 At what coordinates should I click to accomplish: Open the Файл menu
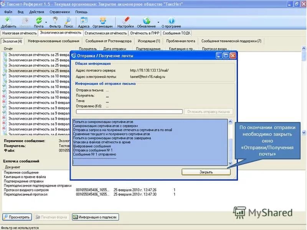tap(8, 12)
